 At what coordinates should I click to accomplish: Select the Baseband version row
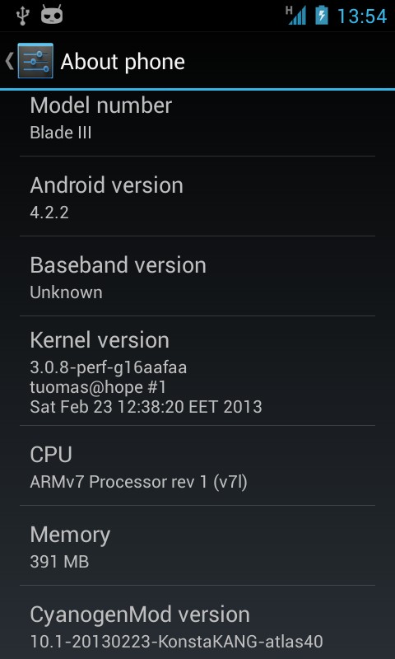[197, 276]
